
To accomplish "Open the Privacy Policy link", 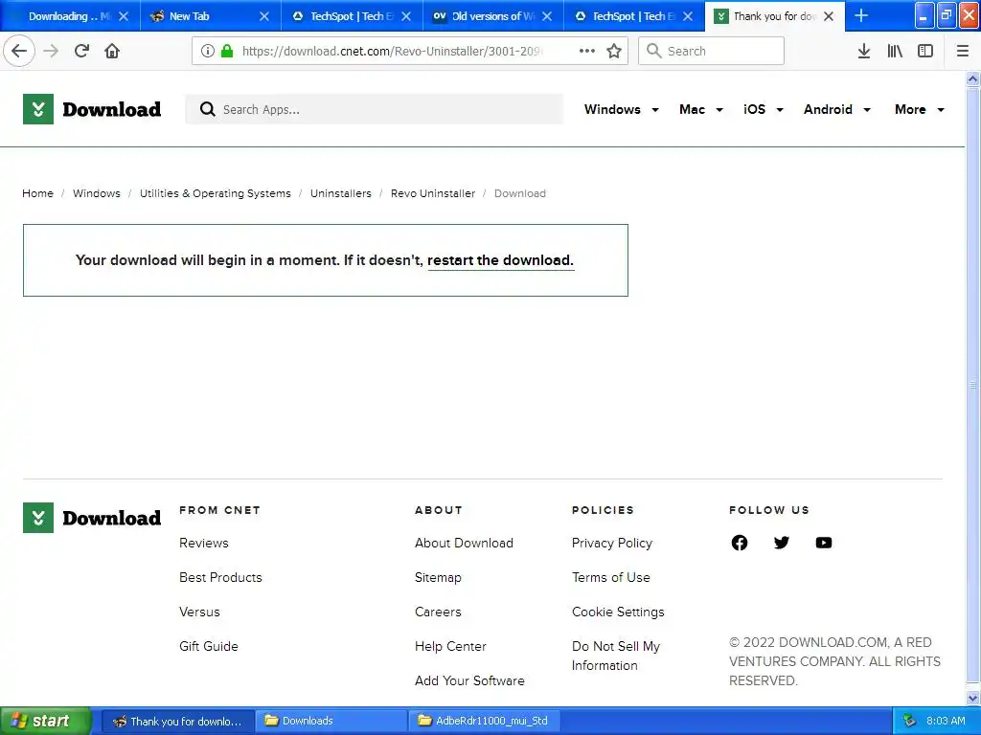I will 612,543.
